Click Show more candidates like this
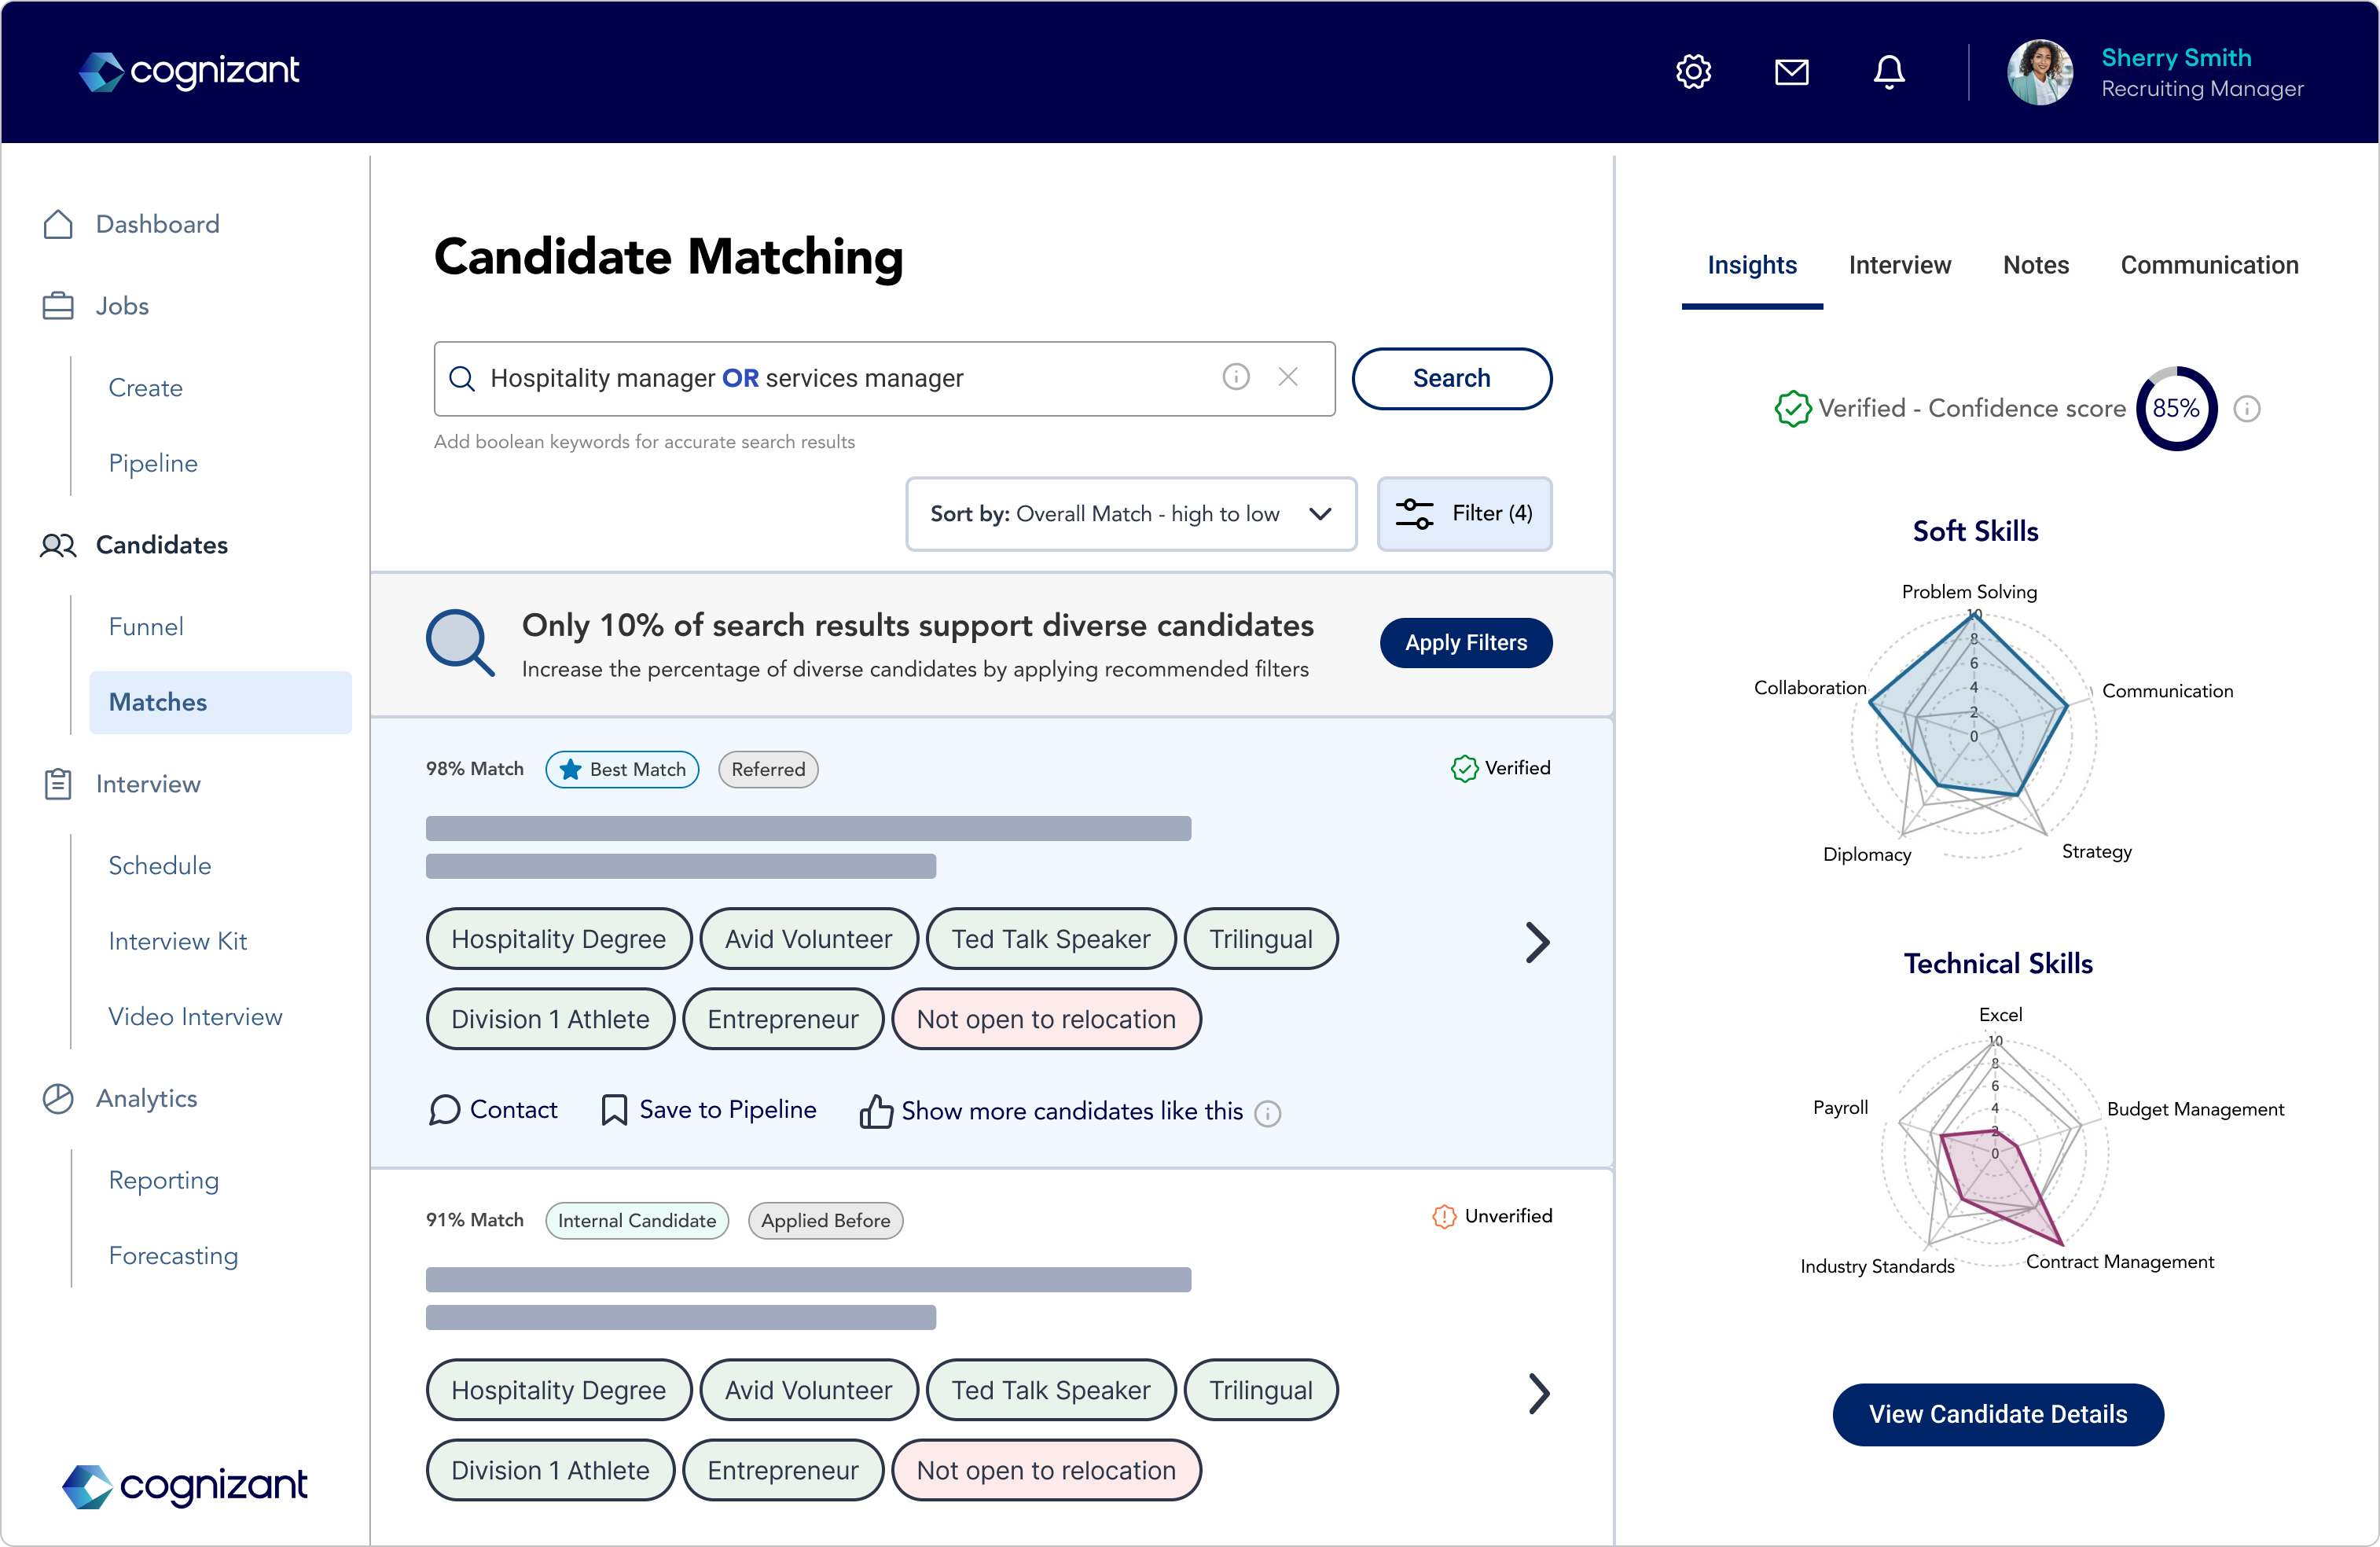 tap(1071, 1112)
